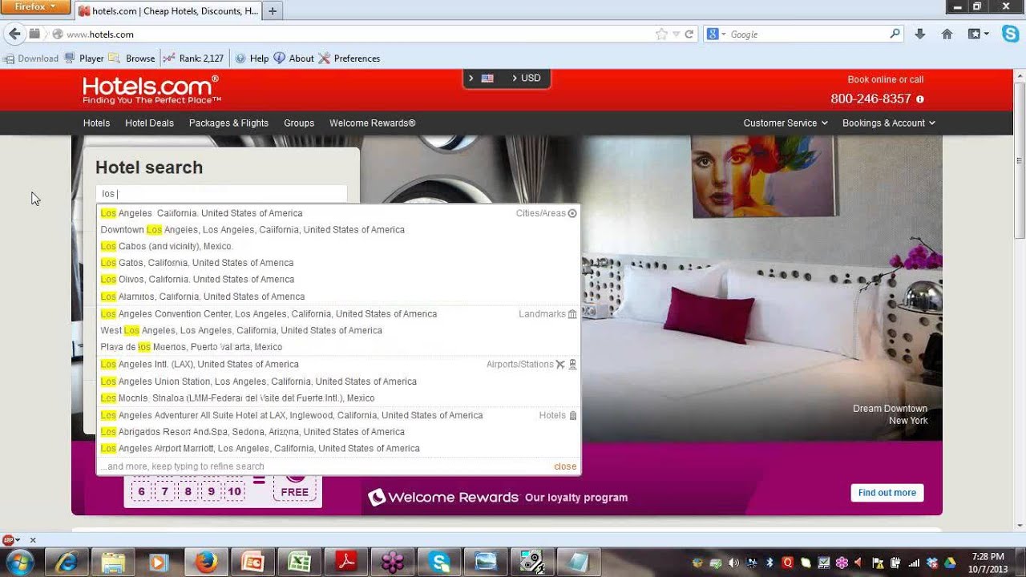
Task: Open the Hotel Deals menu item
Action: click(149, 123)
